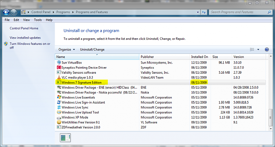The height and width of the screenshot is (147, 275).
Task: Click the Back navigation arrow button
Action: click(6, 12)
